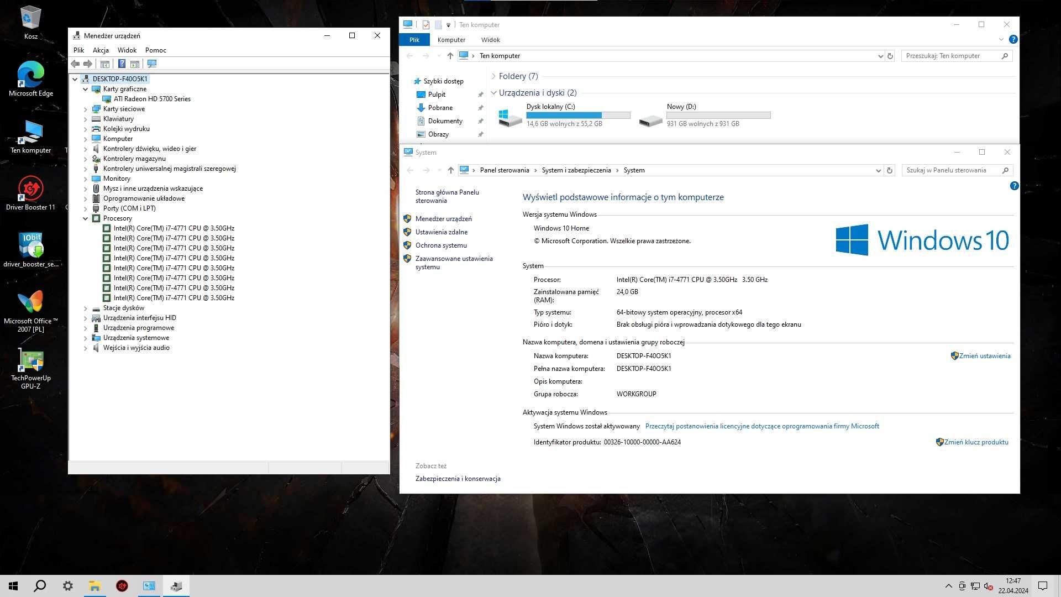Screen dimensions: 1061x597
Task: Open the Dysk lokalny (C:) drive
Action: (564, 115)
